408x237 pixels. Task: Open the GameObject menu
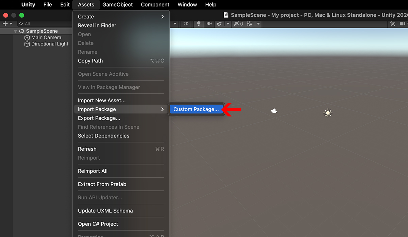(x=118, y=5)
